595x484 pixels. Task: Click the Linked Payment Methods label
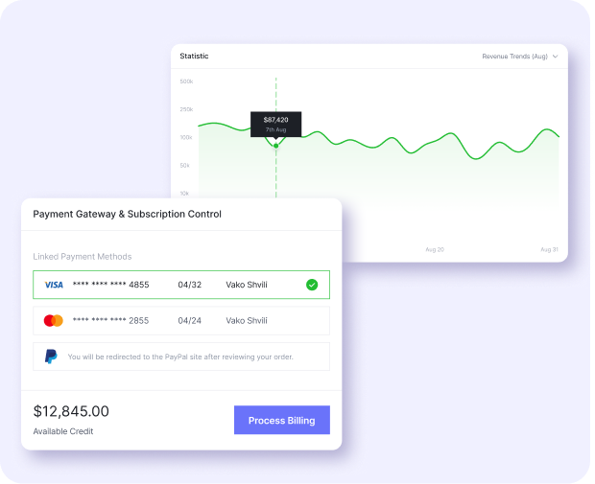pos(83,257)
